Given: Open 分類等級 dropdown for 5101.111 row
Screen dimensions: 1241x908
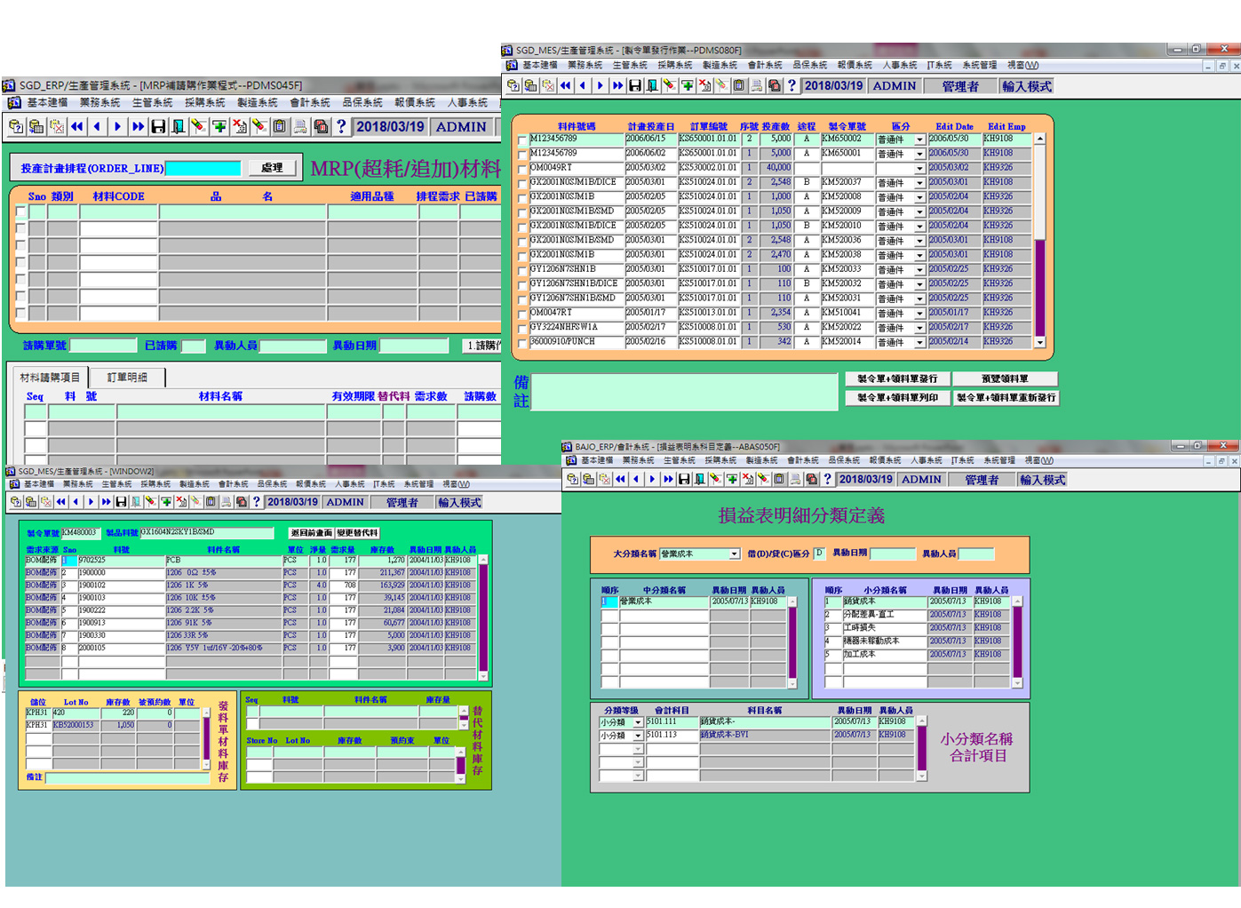Looking at the screenshot, I should tap(638, 723).
